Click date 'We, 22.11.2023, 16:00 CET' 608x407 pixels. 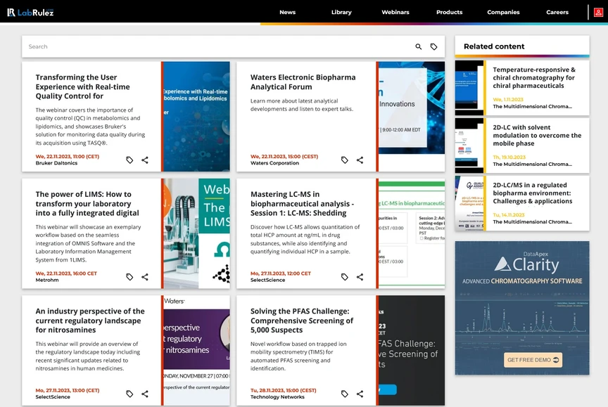coord(66,273)
